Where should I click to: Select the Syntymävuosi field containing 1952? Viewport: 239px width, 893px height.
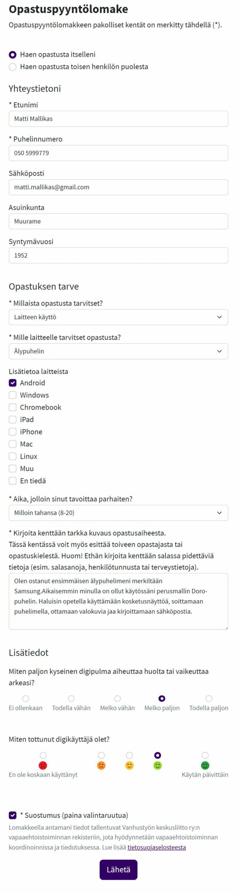[118, 255]
